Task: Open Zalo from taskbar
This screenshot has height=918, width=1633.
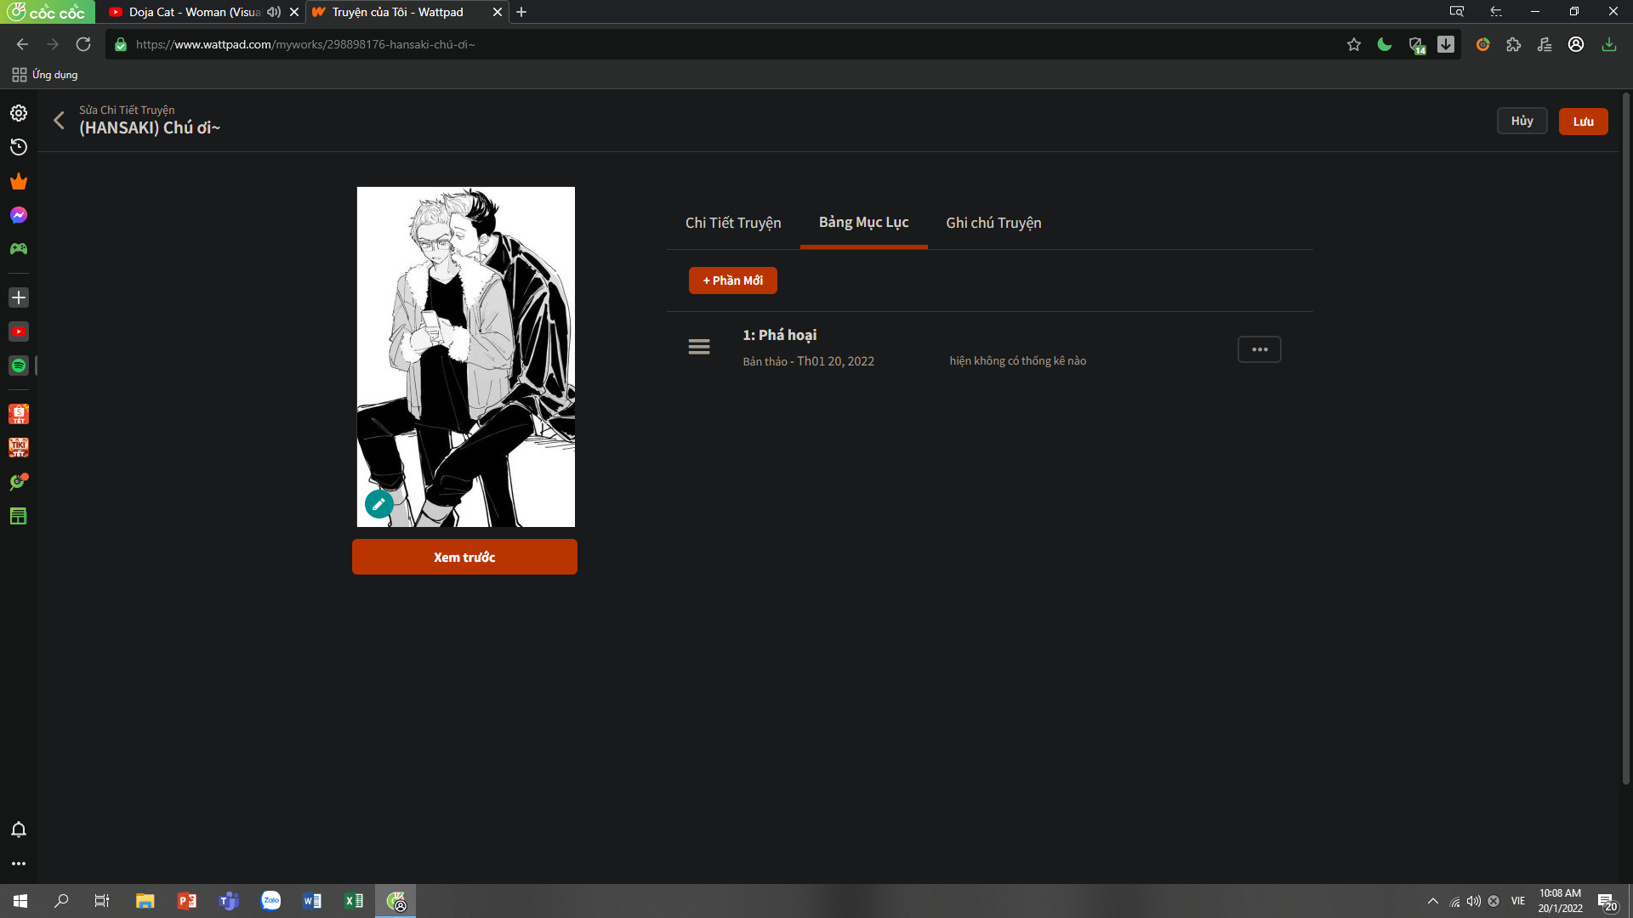Action: coord(270,901)
